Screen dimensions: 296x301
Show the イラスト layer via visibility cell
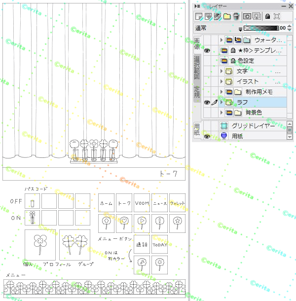click(207, 81)
